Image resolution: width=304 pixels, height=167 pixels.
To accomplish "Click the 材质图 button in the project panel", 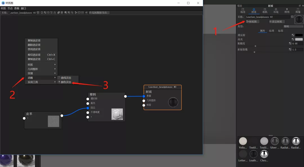I will point(252,21).
